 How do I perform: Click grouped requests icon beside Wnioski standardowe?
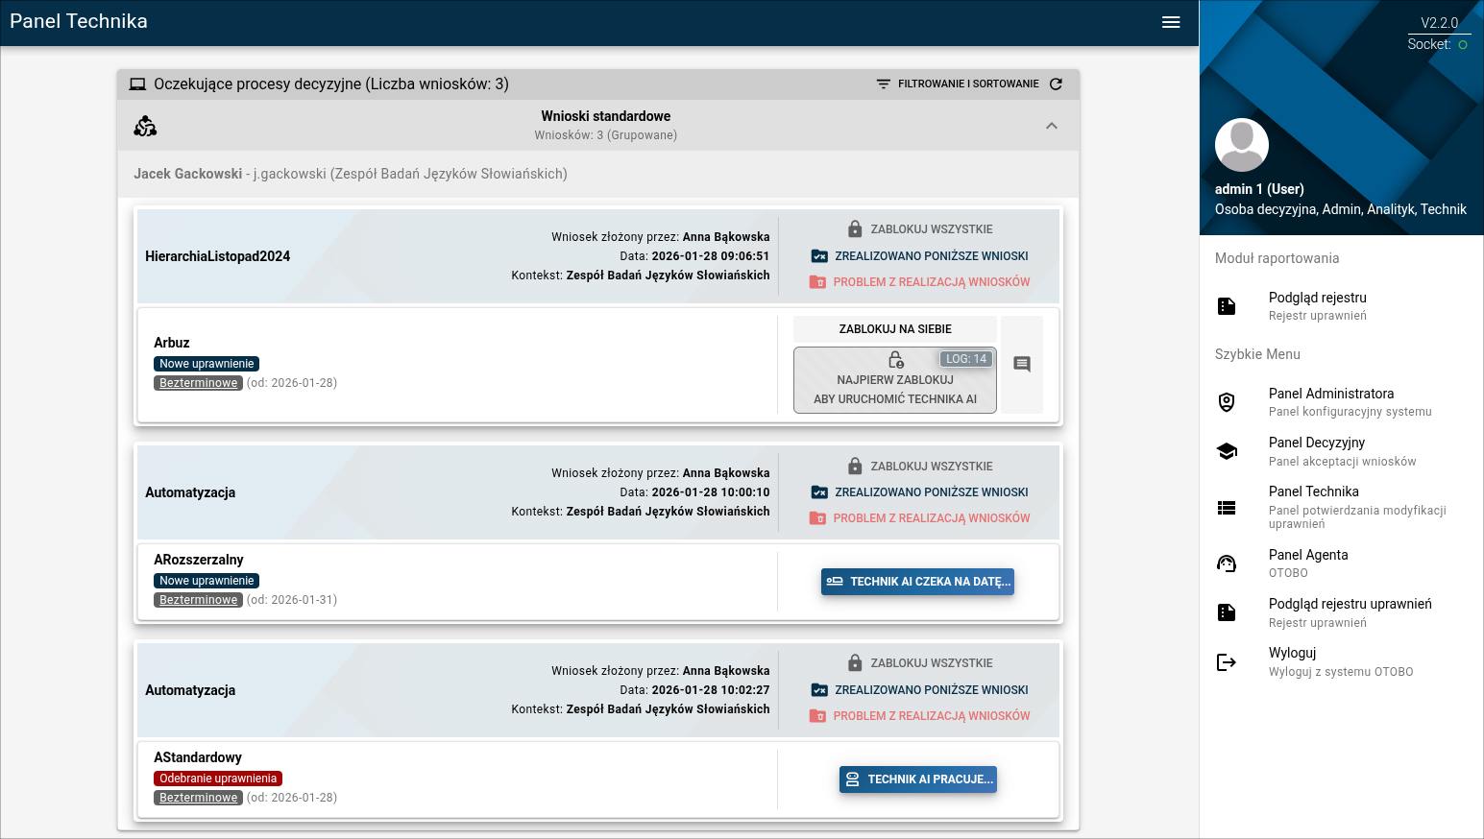tap(145, 126)
